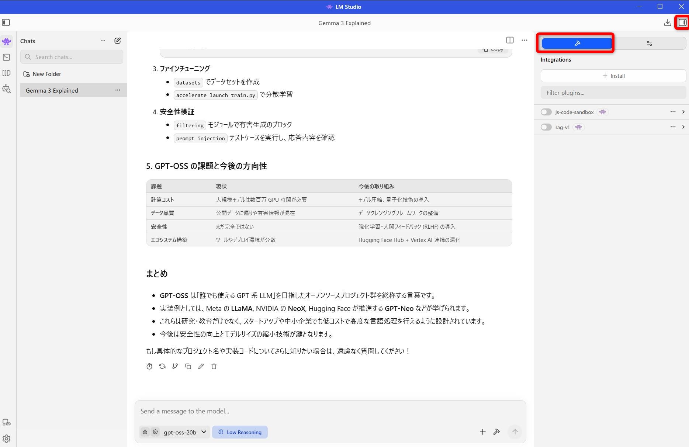Screen dimensions: 689x447
Task: Delete the message with trash icon
Action: [x=214, y=366]
